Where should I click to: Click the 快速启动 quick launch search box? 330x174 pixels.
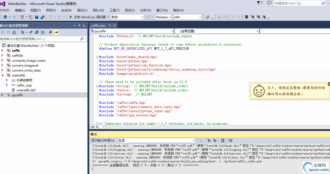pyautogui.click(x=297, y=3)
